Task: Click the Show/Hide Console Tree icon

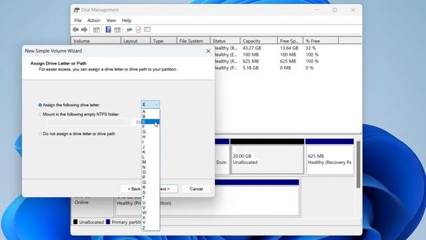Action: (x=96, y=29)
